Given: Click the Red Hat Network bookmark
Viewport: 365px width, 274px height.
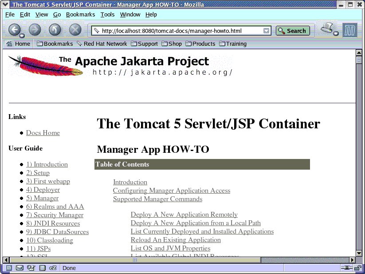Looking at the screenshot, I should [x=102, y=44].
